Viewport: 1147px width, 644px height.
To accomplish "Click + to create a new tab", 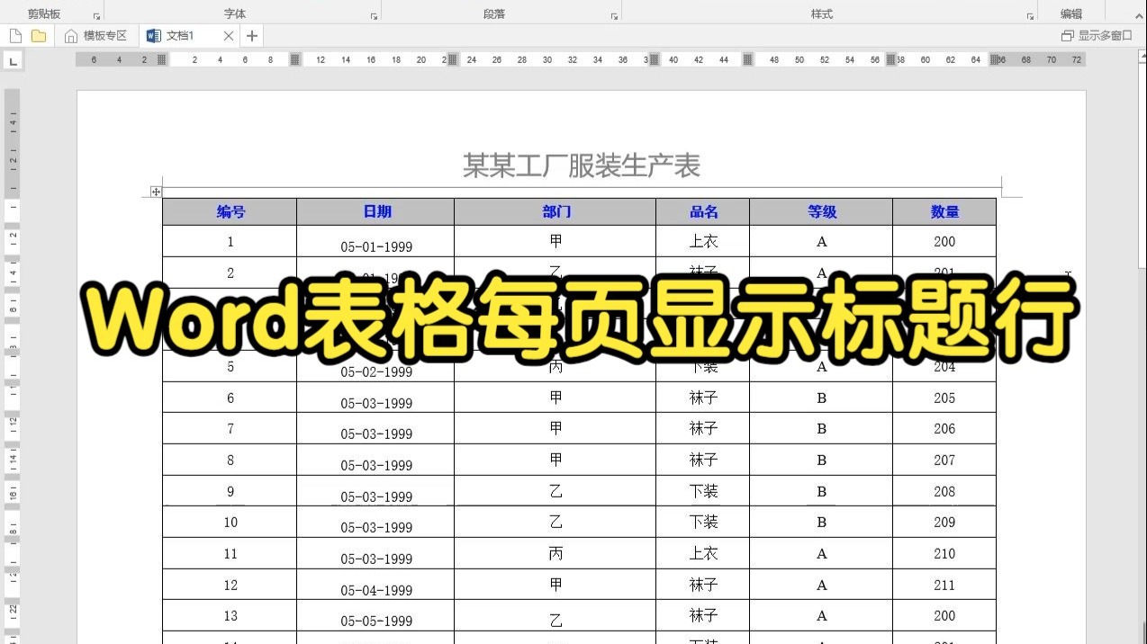I will [252, 36].
